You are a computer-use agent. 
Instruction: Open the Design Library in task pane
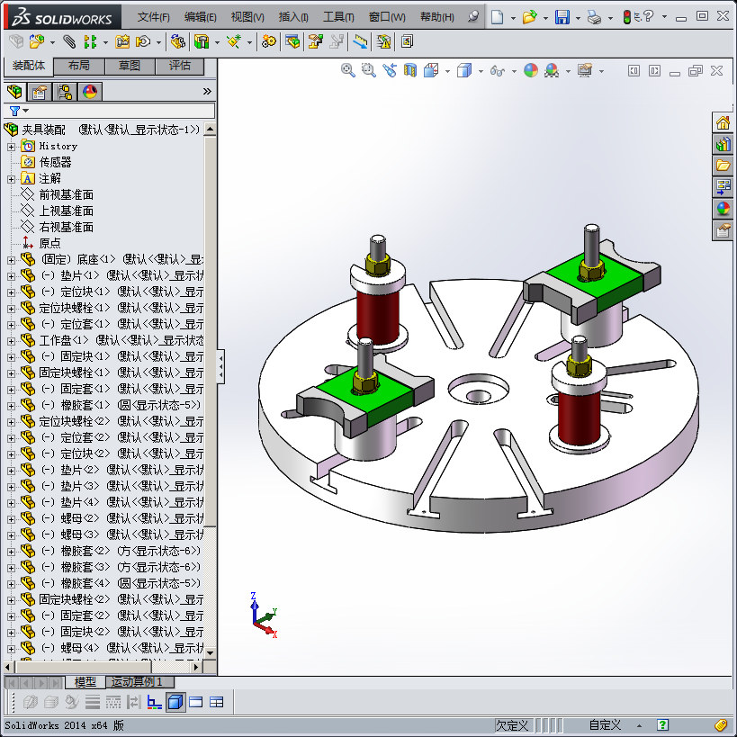tap(723, 145)
